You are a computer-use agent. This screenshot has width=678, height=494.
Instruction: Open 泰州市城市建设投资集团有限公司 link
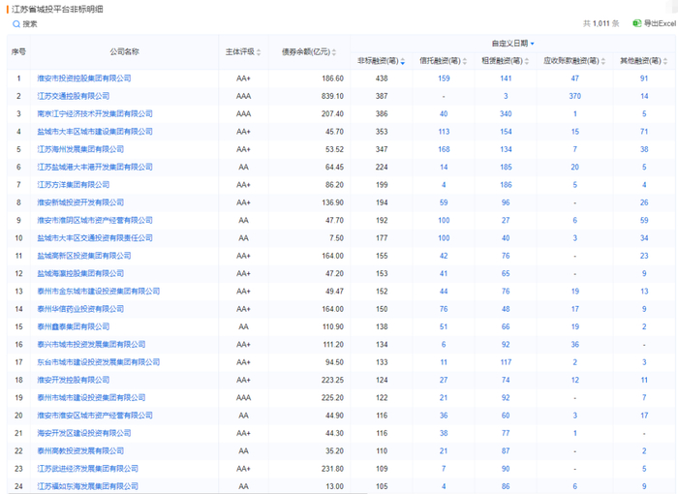pyautogui.click(x=91, y=397)
